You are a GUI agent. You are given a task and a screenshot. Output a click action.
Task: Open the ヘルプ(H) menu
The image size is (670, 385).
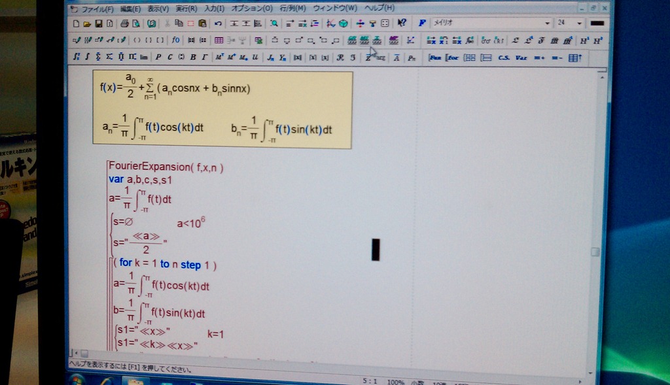379,8
